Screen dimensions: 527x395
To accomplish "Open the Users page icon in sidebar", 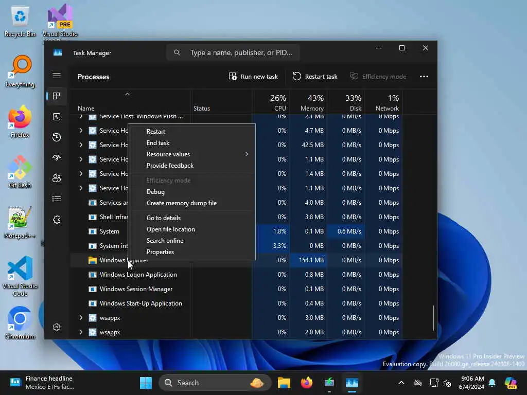I will tap(57, 178).
